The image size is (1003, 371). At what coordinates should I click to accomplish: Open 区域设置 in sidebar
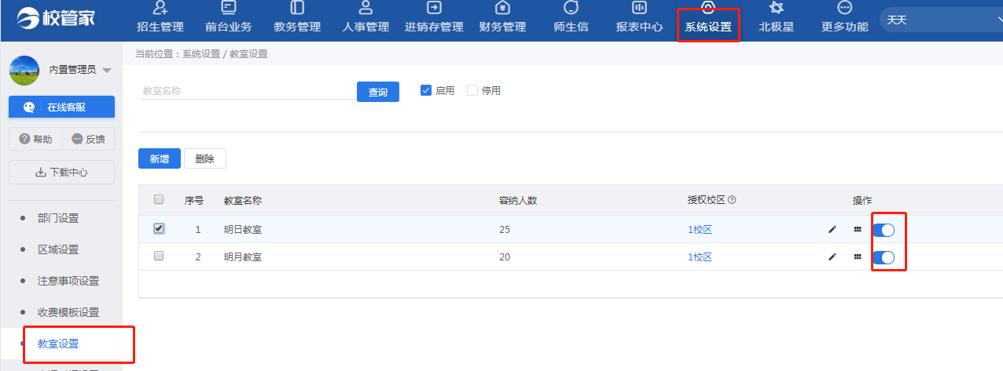pyautogui.click(x=58, y=249)
